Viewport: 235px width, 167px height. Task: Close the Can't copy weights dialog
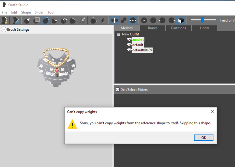(212, 112)
